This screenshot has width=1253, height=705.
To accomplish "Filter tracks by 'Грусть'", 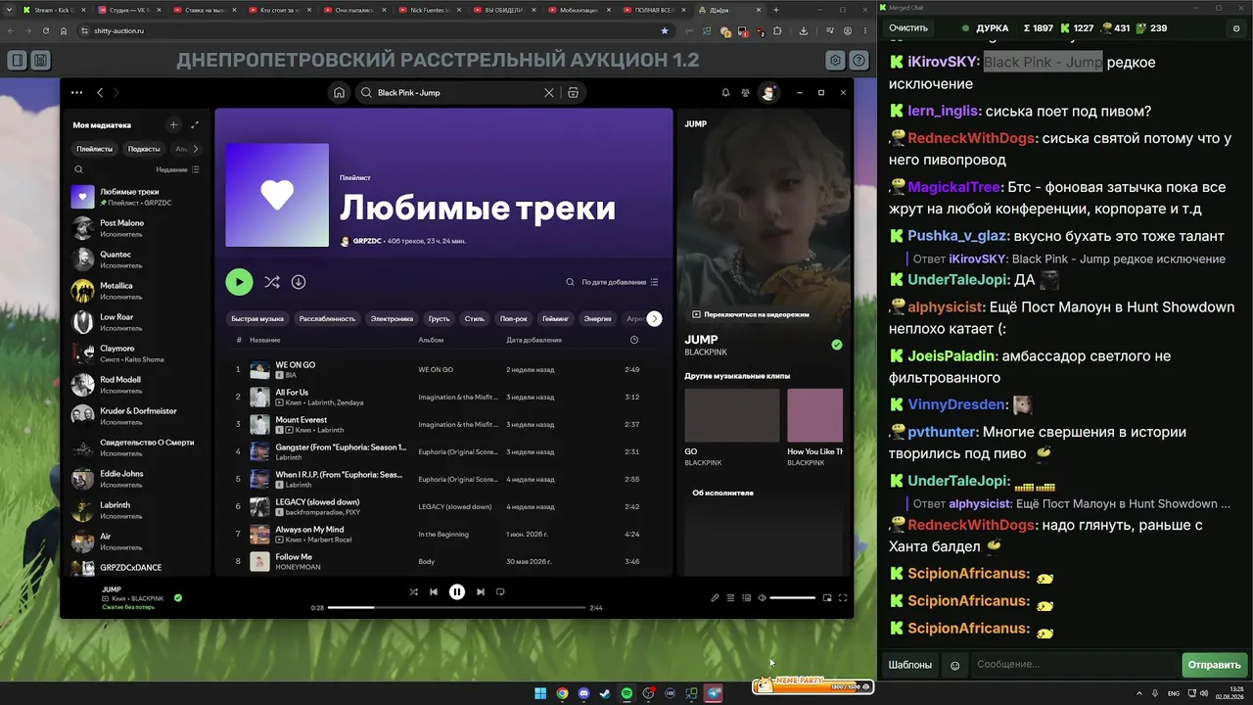I will (x=439, y=318).
